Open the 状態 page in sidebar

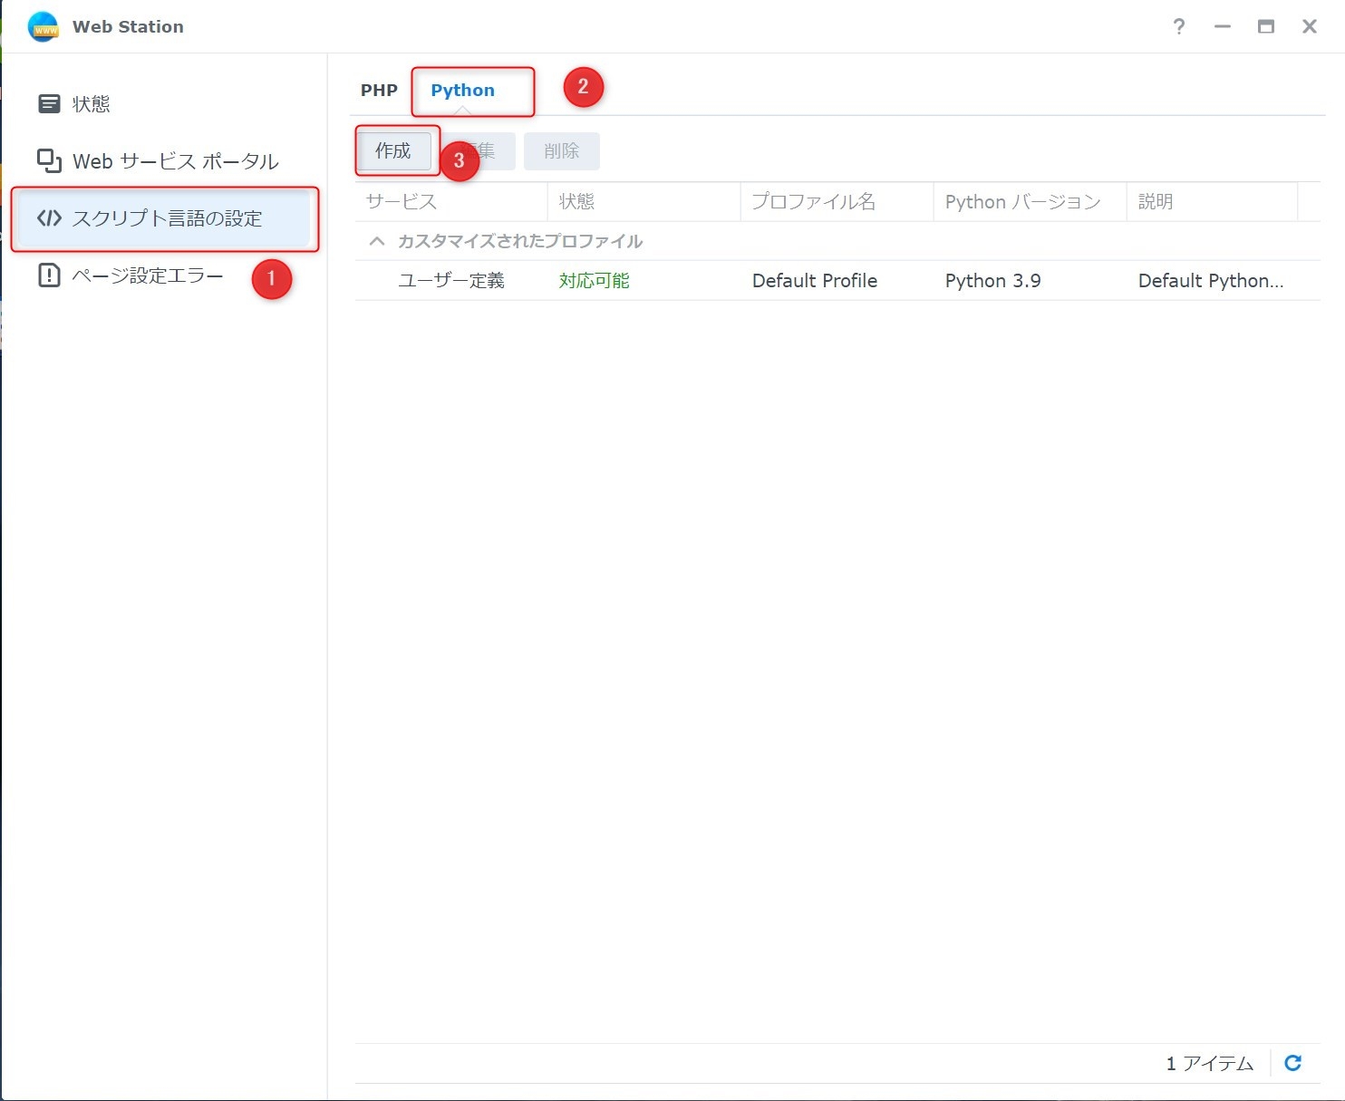click(x=92, y=104)
